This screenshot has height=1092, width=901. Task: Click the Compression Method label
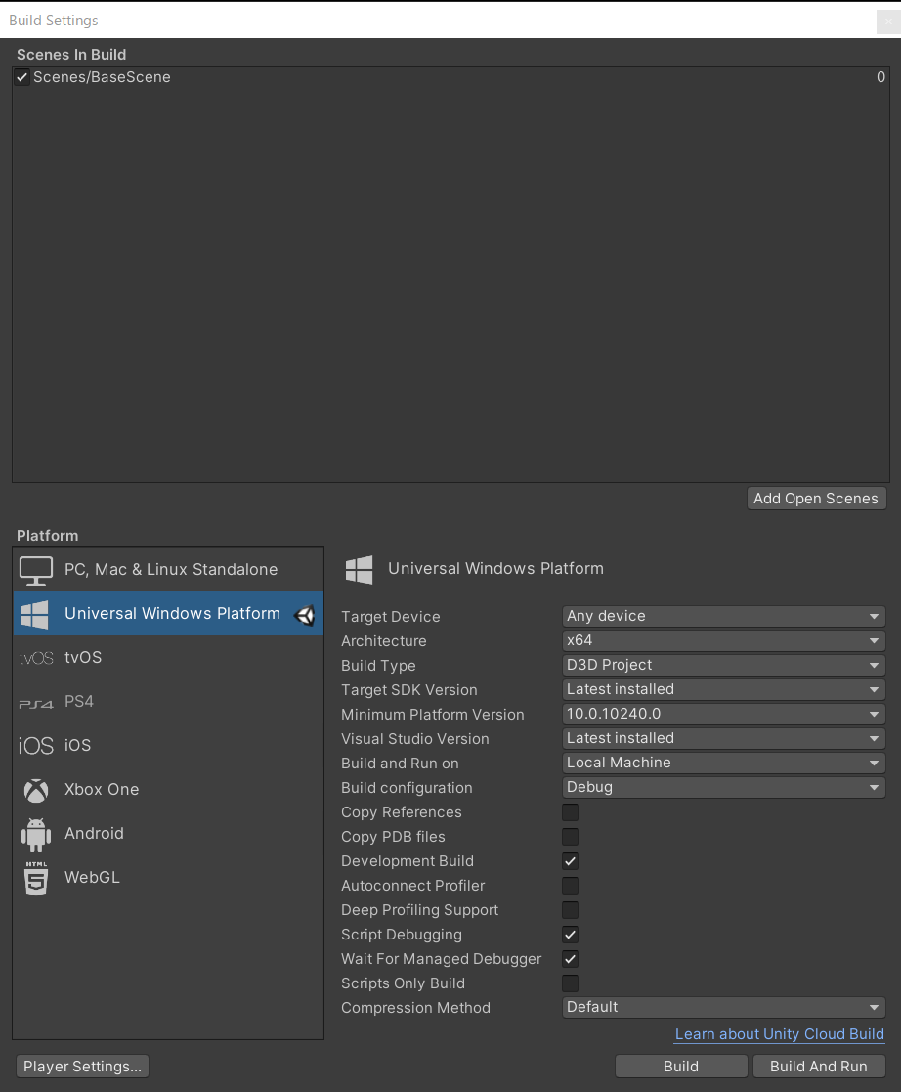click(415, 1008)
